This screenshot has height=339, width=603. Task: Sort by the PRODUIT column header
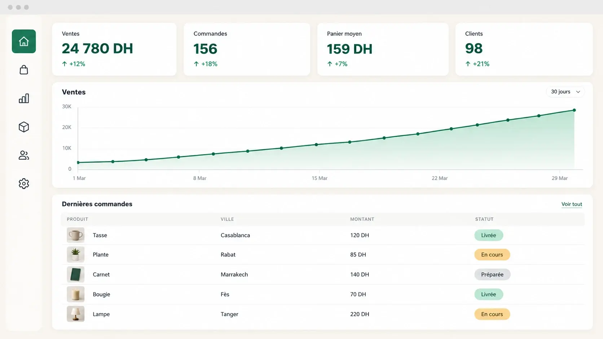(x=78, y=219)
